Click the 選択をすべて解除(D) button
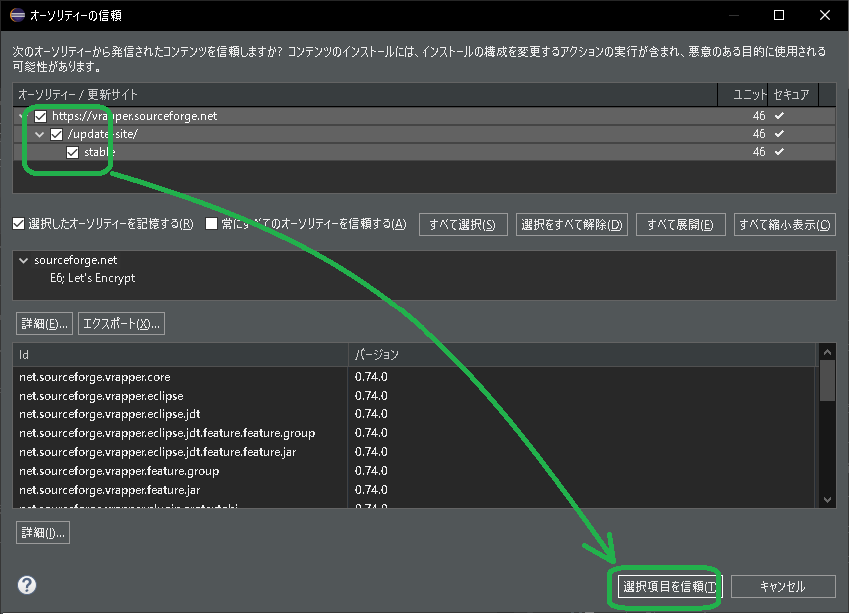This screenshot has width=849, height=614. click(x=571, y=225)
